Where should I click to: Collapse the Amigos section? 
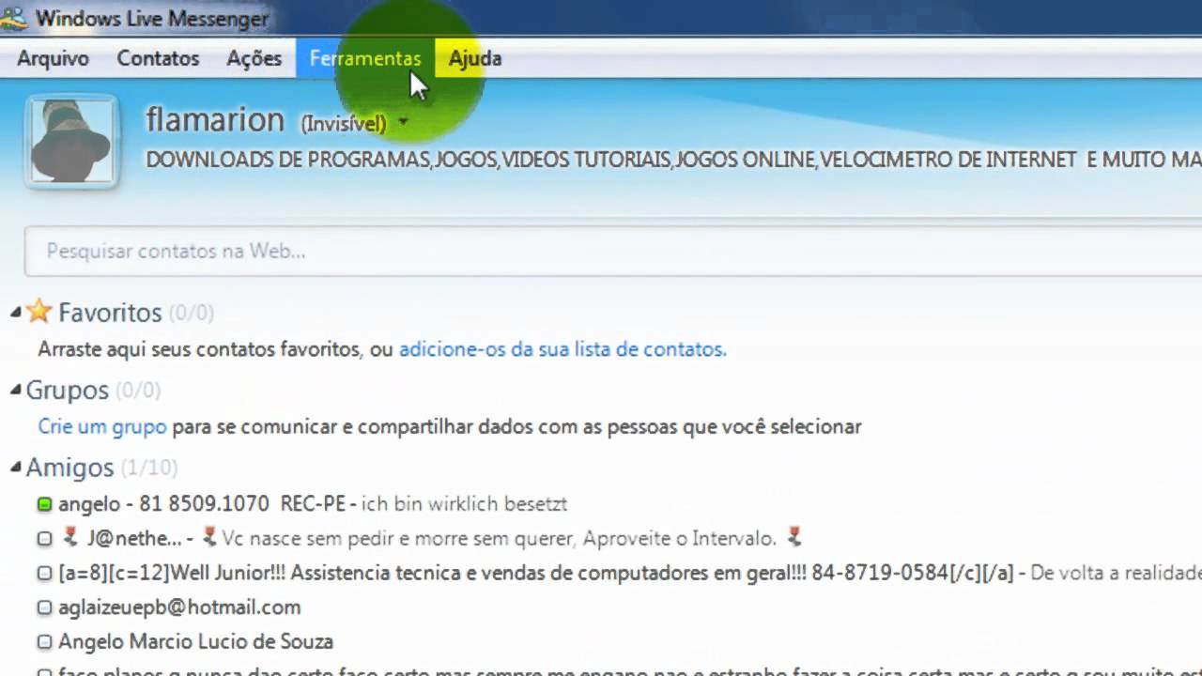[x=16, y=467]
